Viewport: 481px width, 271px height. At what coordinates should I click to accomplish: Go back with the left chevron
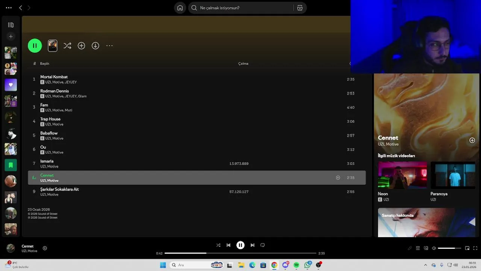(21, 8)
